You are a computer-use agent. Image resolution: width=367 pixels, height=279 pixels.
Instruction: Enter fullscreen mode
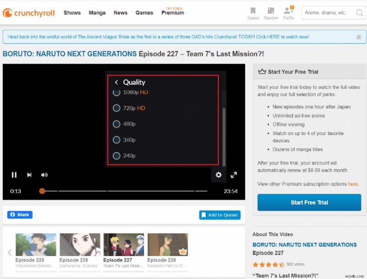234,175
